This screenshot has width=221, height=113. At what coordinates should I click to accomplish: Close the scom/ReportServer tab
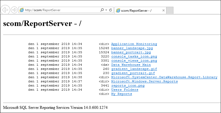164,10
